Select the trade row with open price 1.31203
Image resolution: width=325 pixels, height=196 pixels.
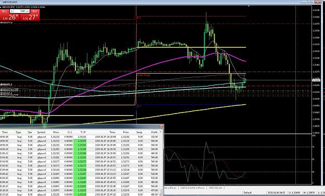point(80,149)
